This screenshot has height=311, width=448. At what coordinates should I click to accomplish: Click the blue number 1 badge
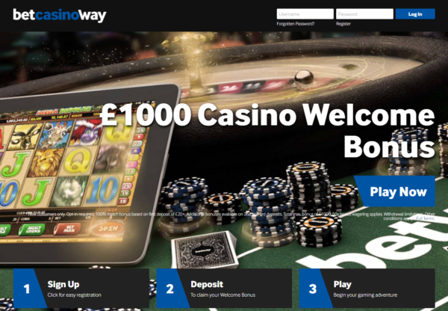click(x=27, y=289)
